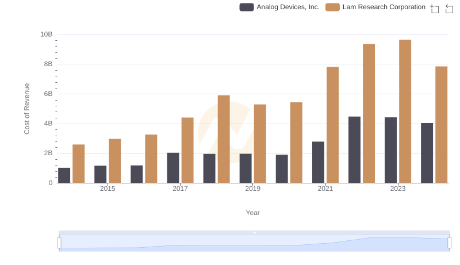Image resolution: width=460 pixels, height=265 pixels.
Task: Click the 2023 x-axis label
Action: point(398,189)
